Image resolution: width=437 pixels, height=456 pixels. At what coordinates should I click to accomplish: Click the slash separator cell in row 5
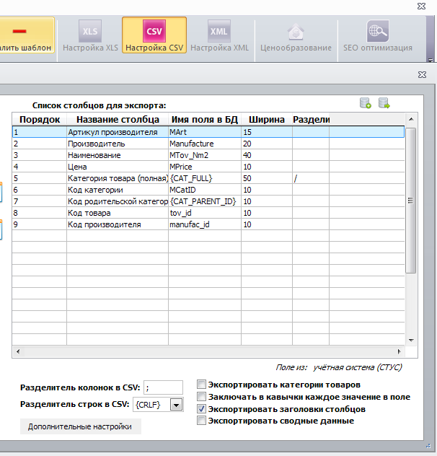click(311, 178)
